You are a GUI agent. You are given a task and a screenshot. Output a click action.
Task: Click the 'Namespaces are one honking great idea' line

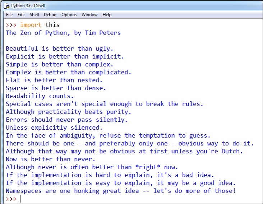(121, 191)
